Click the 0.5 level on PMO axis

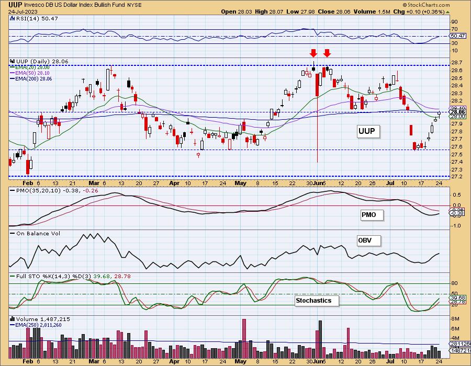(x=457, y=195)
